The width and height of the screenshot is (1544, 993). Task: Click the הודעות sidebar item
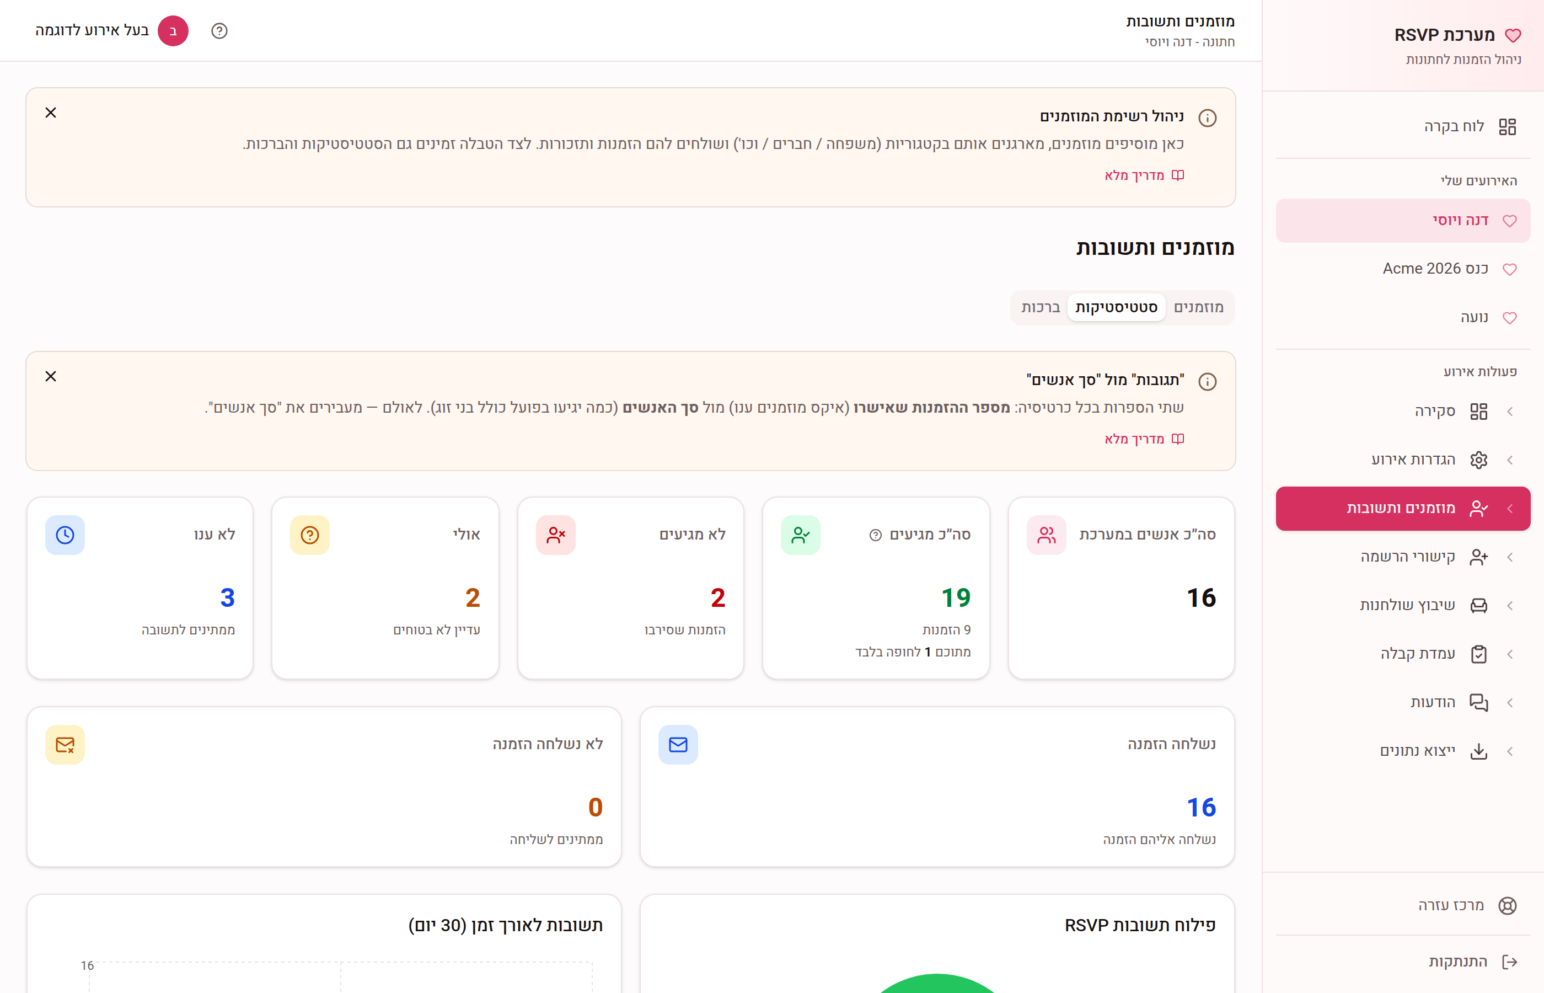pos(1403,702)
